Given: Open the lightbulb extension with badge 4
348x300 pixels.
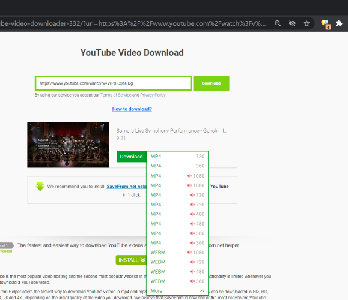Looking at the screenshot, I should tap(326, 24).
